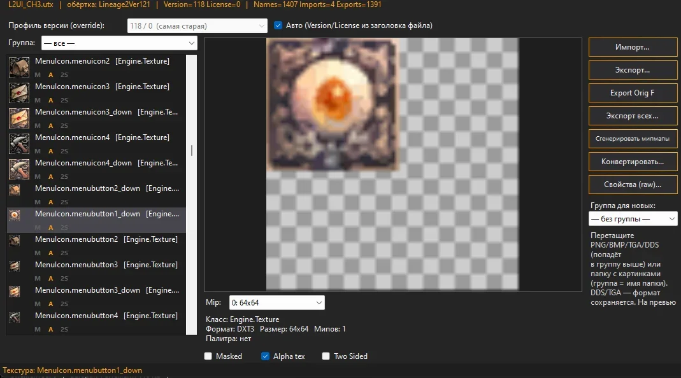Click the small MenuIcon.menubutton1_down orb icon
681x378 pixels.
(x=14, y=215)
